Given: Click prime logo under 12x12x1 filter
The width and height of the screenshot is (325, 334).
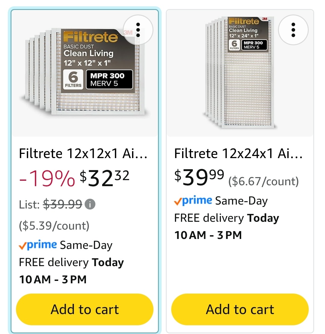Looking at the screenshot, I should click(38, 245).
